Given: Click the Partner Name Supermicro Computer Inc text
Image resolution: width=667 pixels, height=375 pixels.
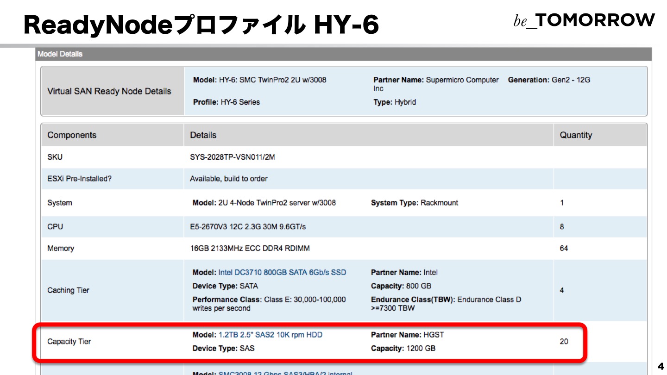Looking at the screenshot, I should click(436, 84).
